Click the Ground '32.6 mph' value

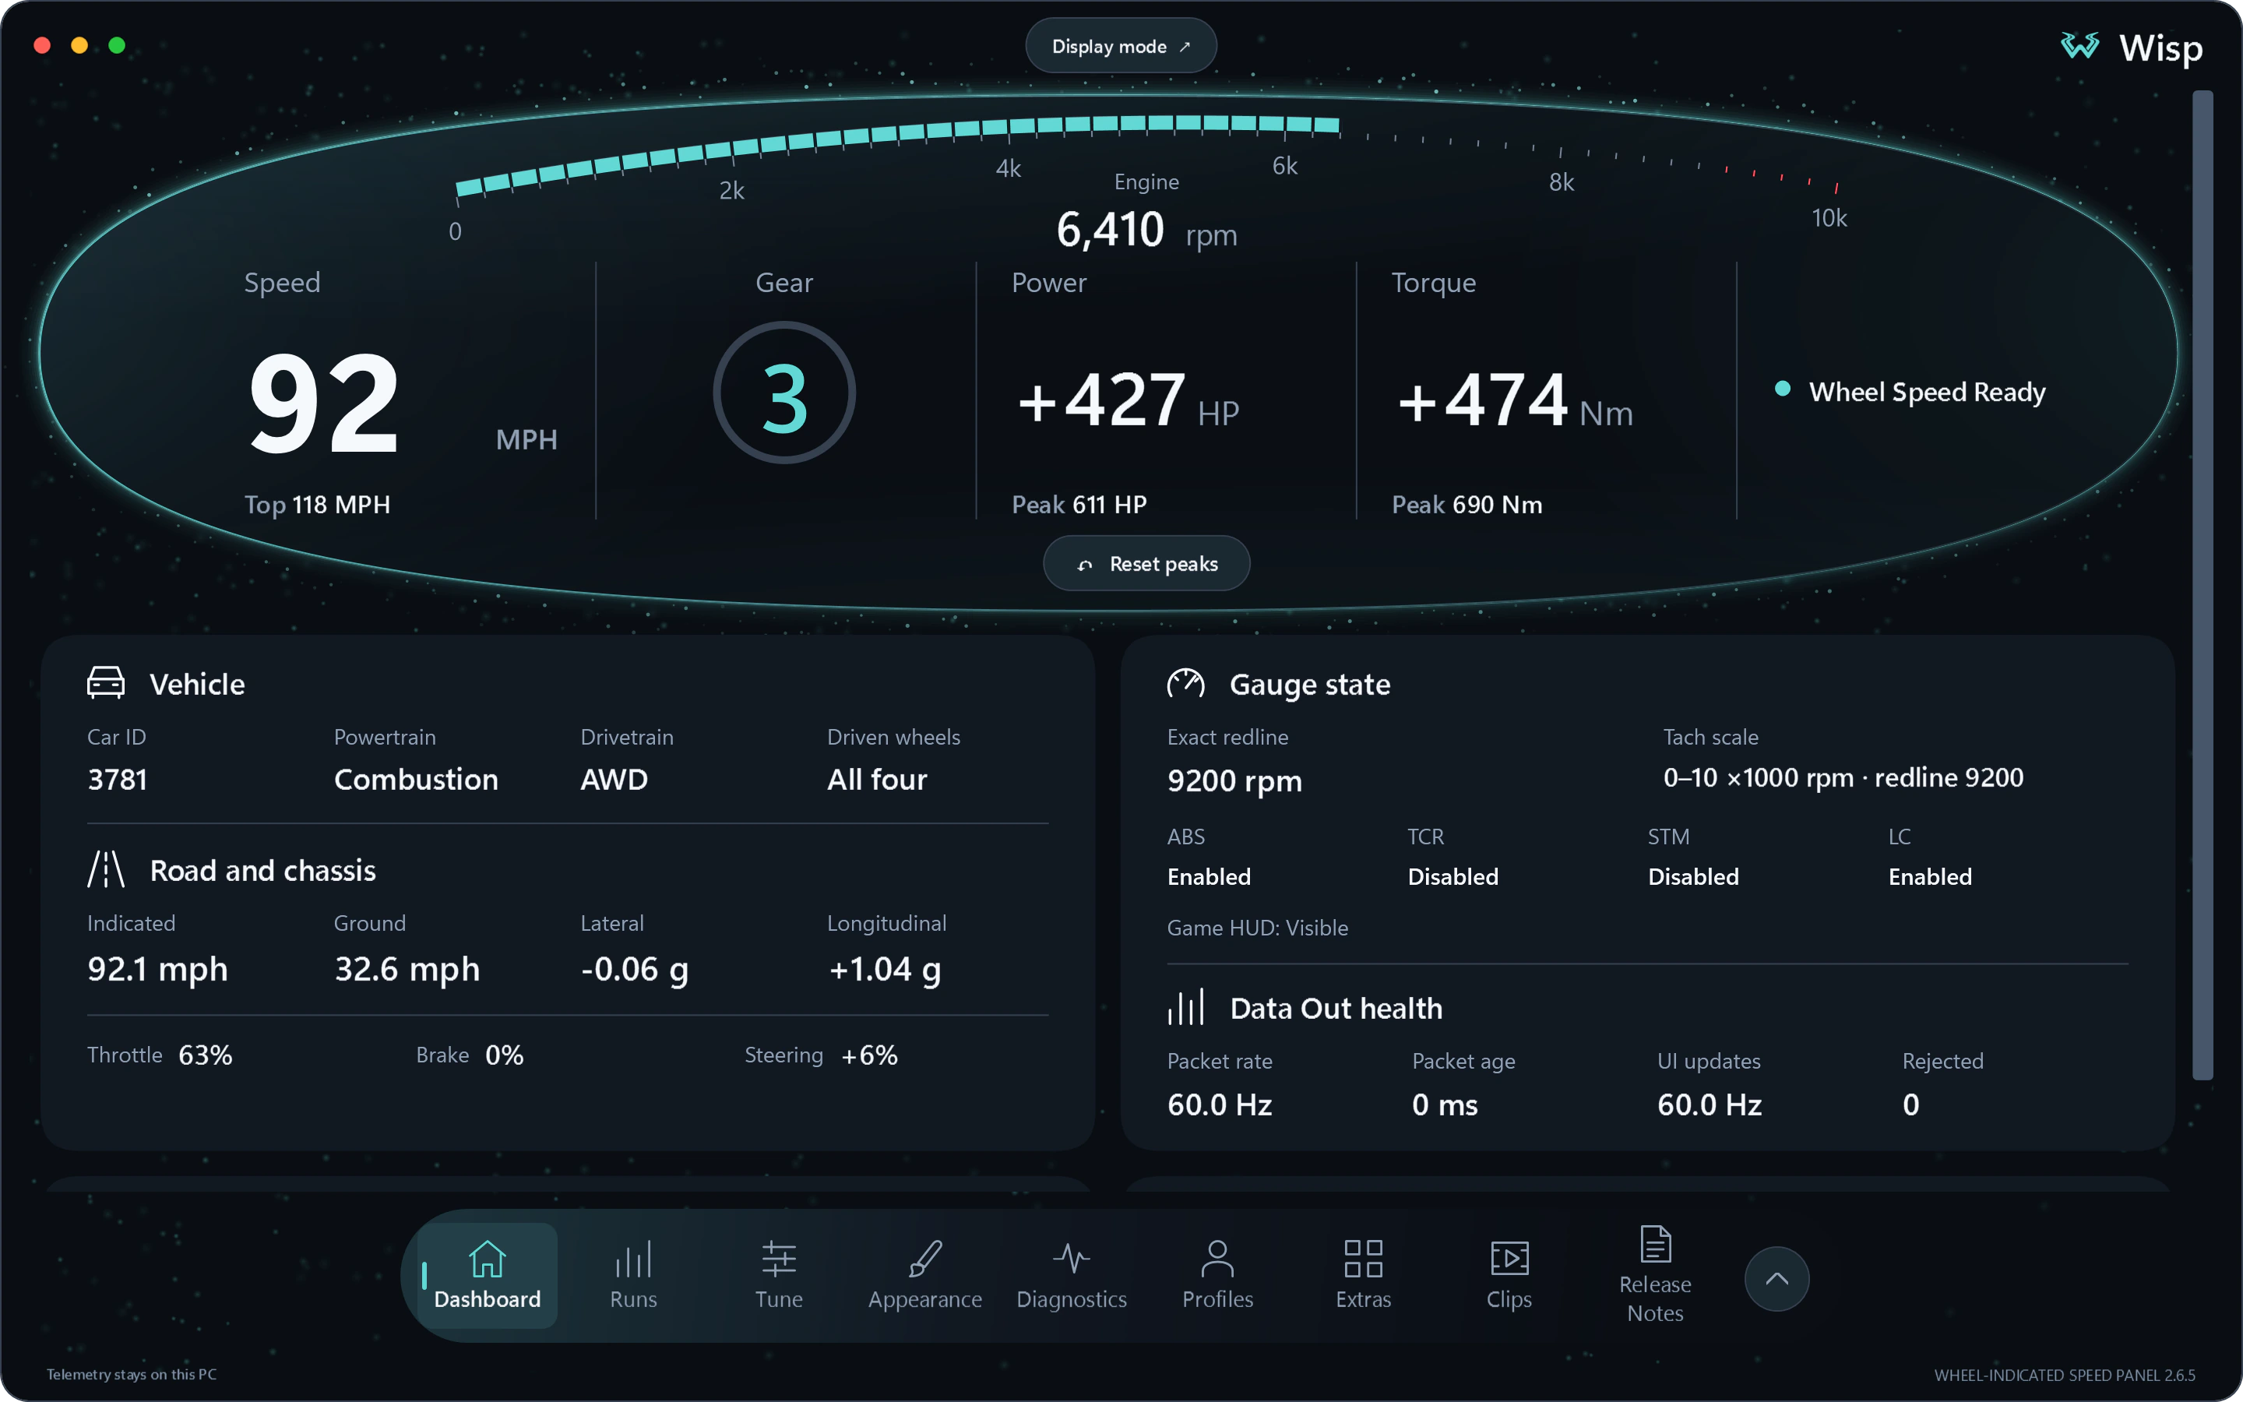407,970
